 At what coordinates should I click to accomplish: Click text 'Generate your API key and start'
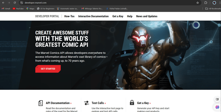pyautogui.click(x=153, y=108)
